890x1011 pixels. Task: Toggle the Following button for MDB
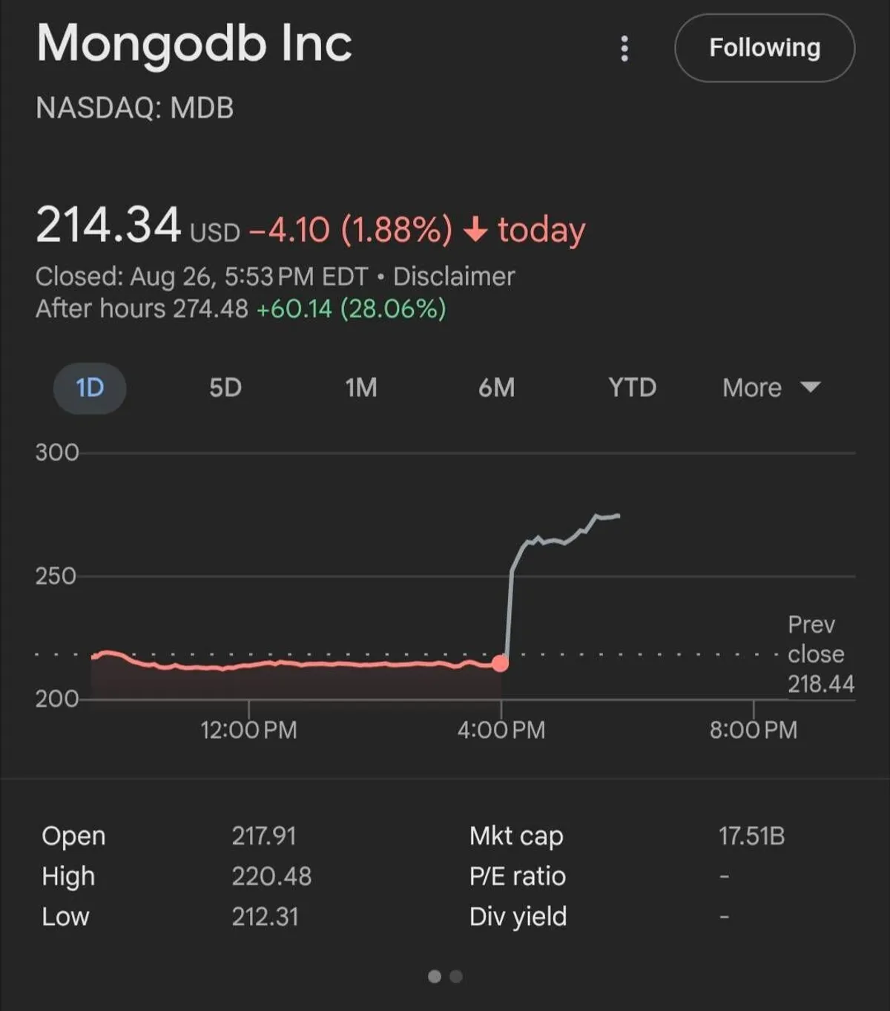(x=764, y=48)
